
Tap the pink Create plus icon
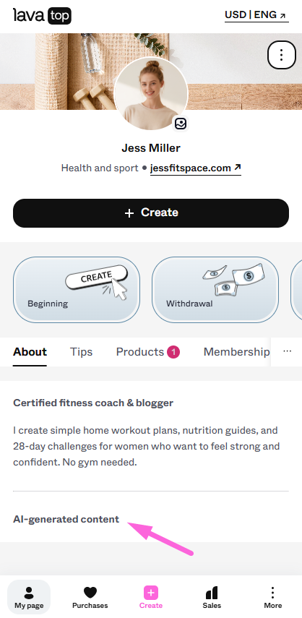151,593
